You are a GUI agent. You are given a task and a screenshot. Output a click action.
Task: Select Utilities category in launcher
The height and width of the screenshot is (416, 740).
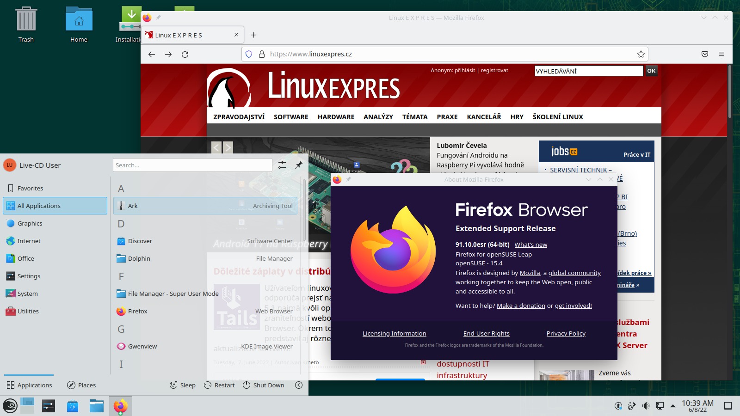coord(55,311)
